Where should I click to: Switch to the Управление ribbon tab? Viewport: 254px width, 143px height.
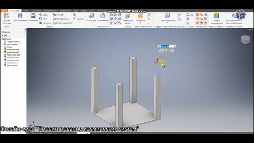point(65,11)
